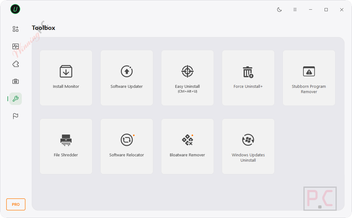Image resolution: width=352 pixels, height=218 pixels.
Task: Open the Action Center flag icon
Action: pyautogui.click(x=16, y=116)
